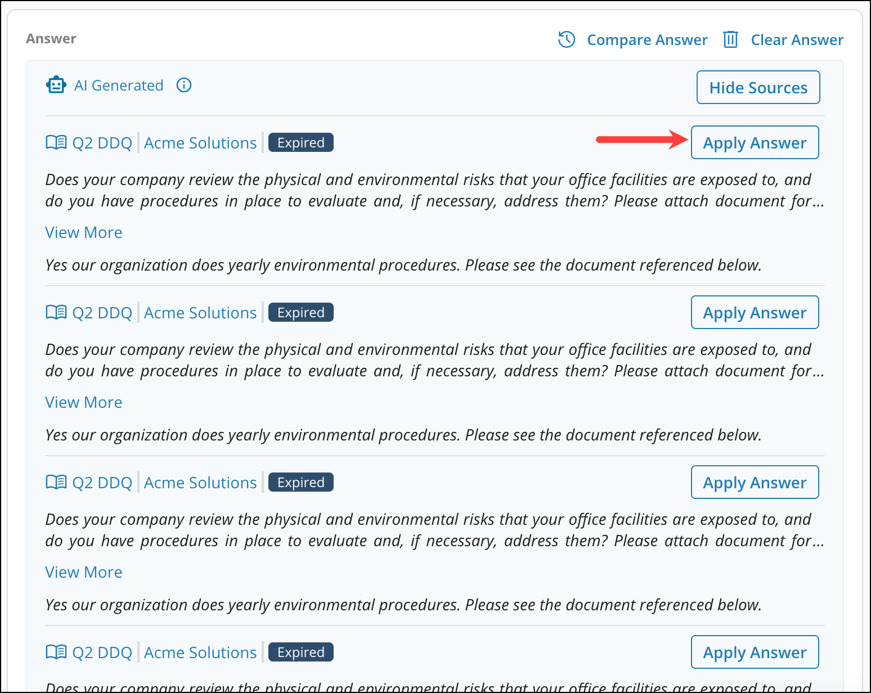Apply Answer on the first source entry
The width and height of the screenshot is (871, 693).
(755, 142)
